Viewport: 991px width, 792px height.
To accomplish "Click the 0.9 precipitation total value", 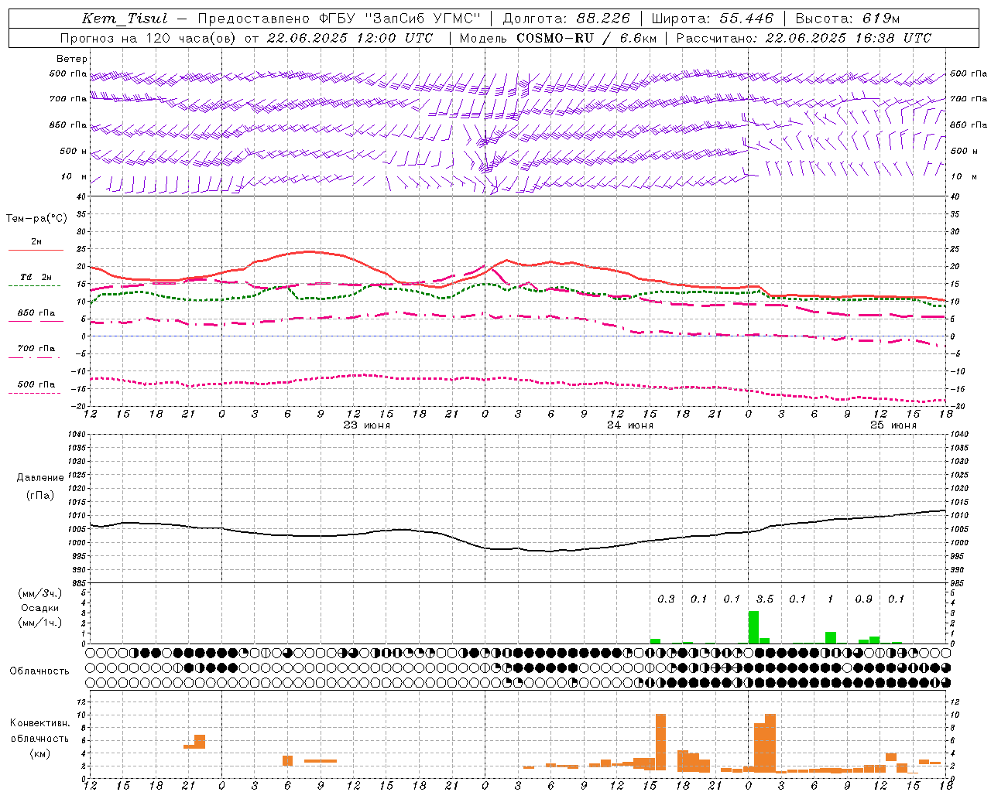I will tap(863, 599).
